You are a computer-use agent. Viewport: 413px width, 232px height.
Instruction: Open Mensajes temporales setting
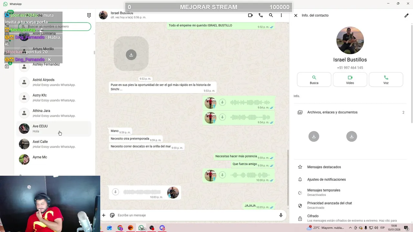(x=350, y=192)
